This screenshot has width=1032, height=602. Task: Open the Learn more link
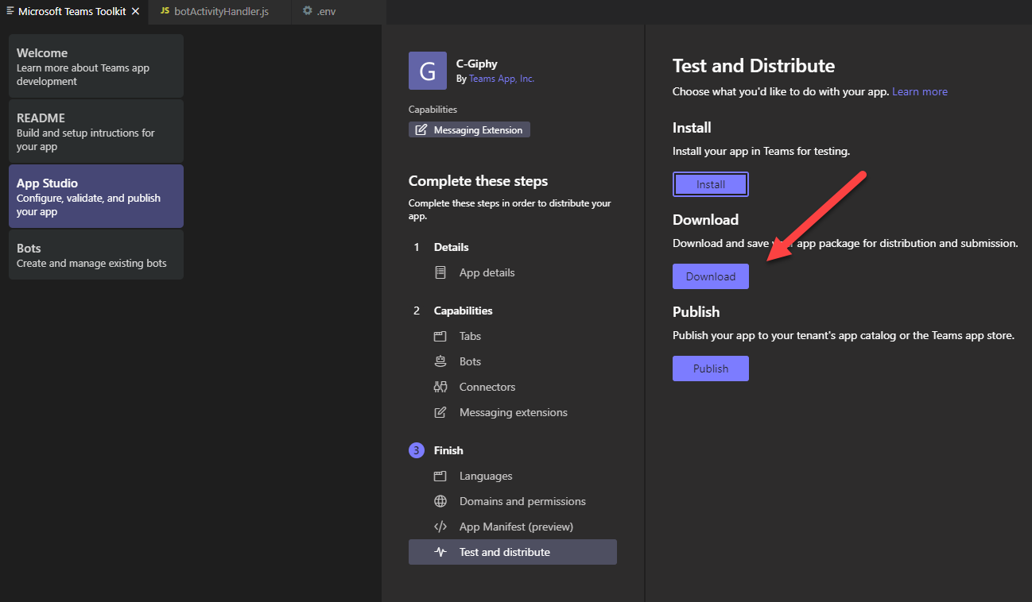click(920, 91)
